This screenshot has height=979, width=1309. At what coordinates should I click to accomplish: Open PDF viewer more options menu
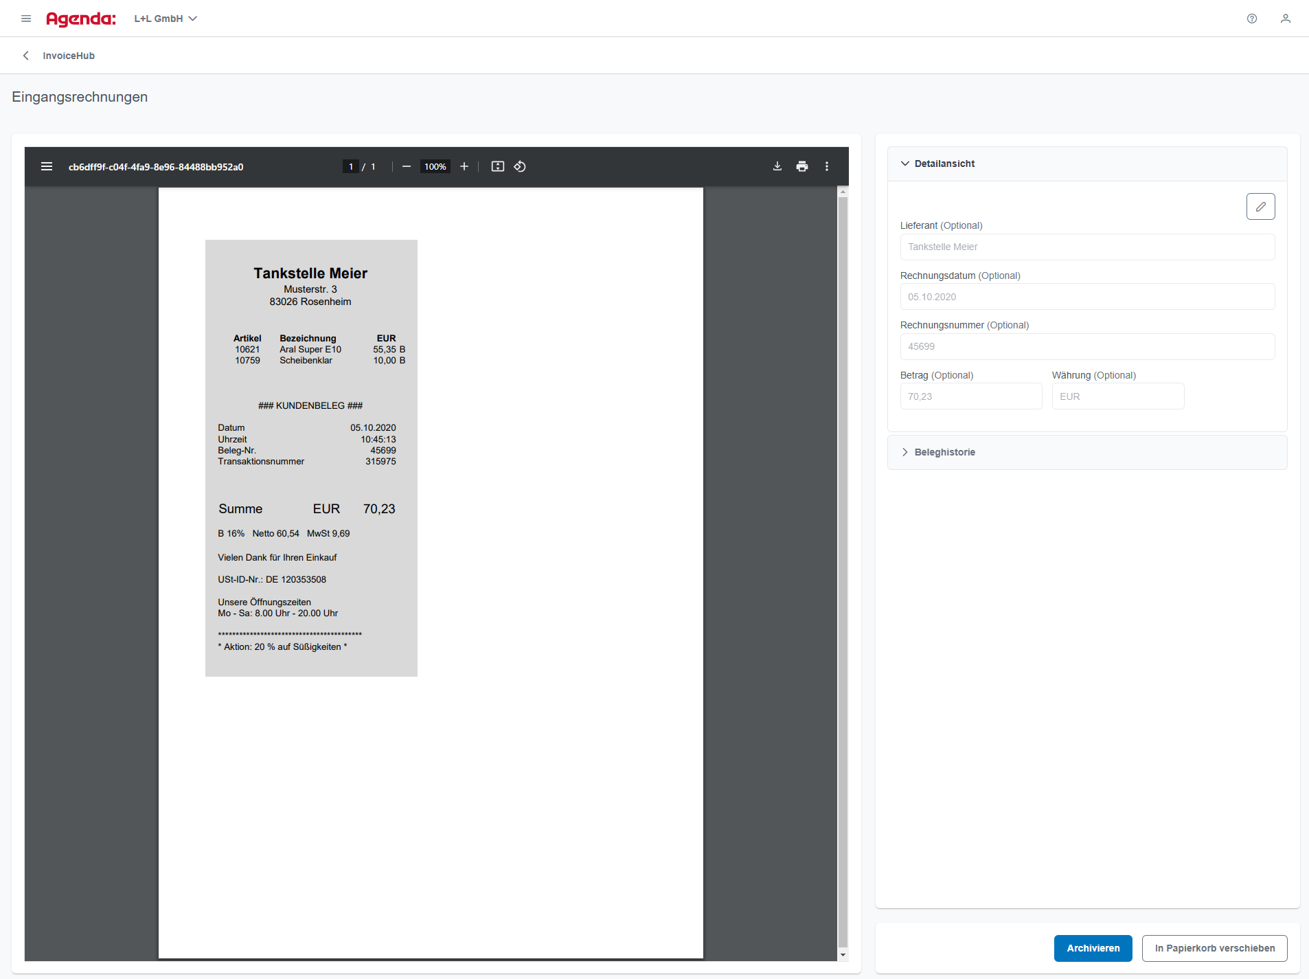827,166
